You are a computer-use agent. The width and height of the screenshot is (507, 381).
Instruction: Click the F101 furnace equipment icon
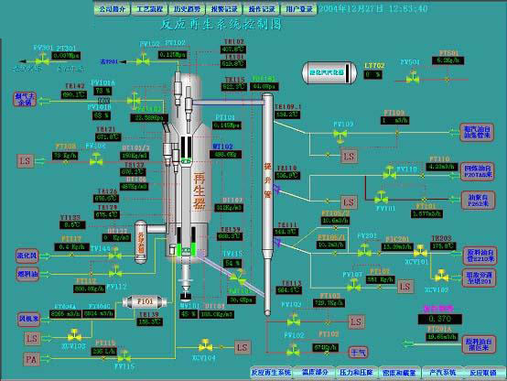click(145, 302)
